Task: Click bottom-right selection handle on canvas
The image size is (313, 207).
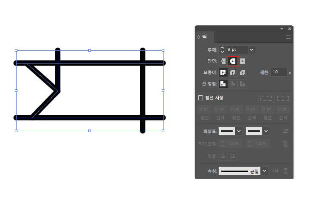Action: tap(163, 131)
